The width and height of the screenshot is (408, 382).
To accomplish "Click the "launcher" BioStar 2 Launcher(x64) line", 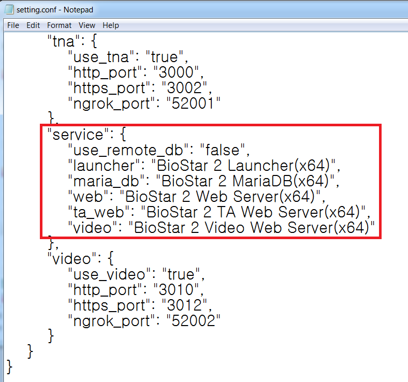I will point(204,166).
